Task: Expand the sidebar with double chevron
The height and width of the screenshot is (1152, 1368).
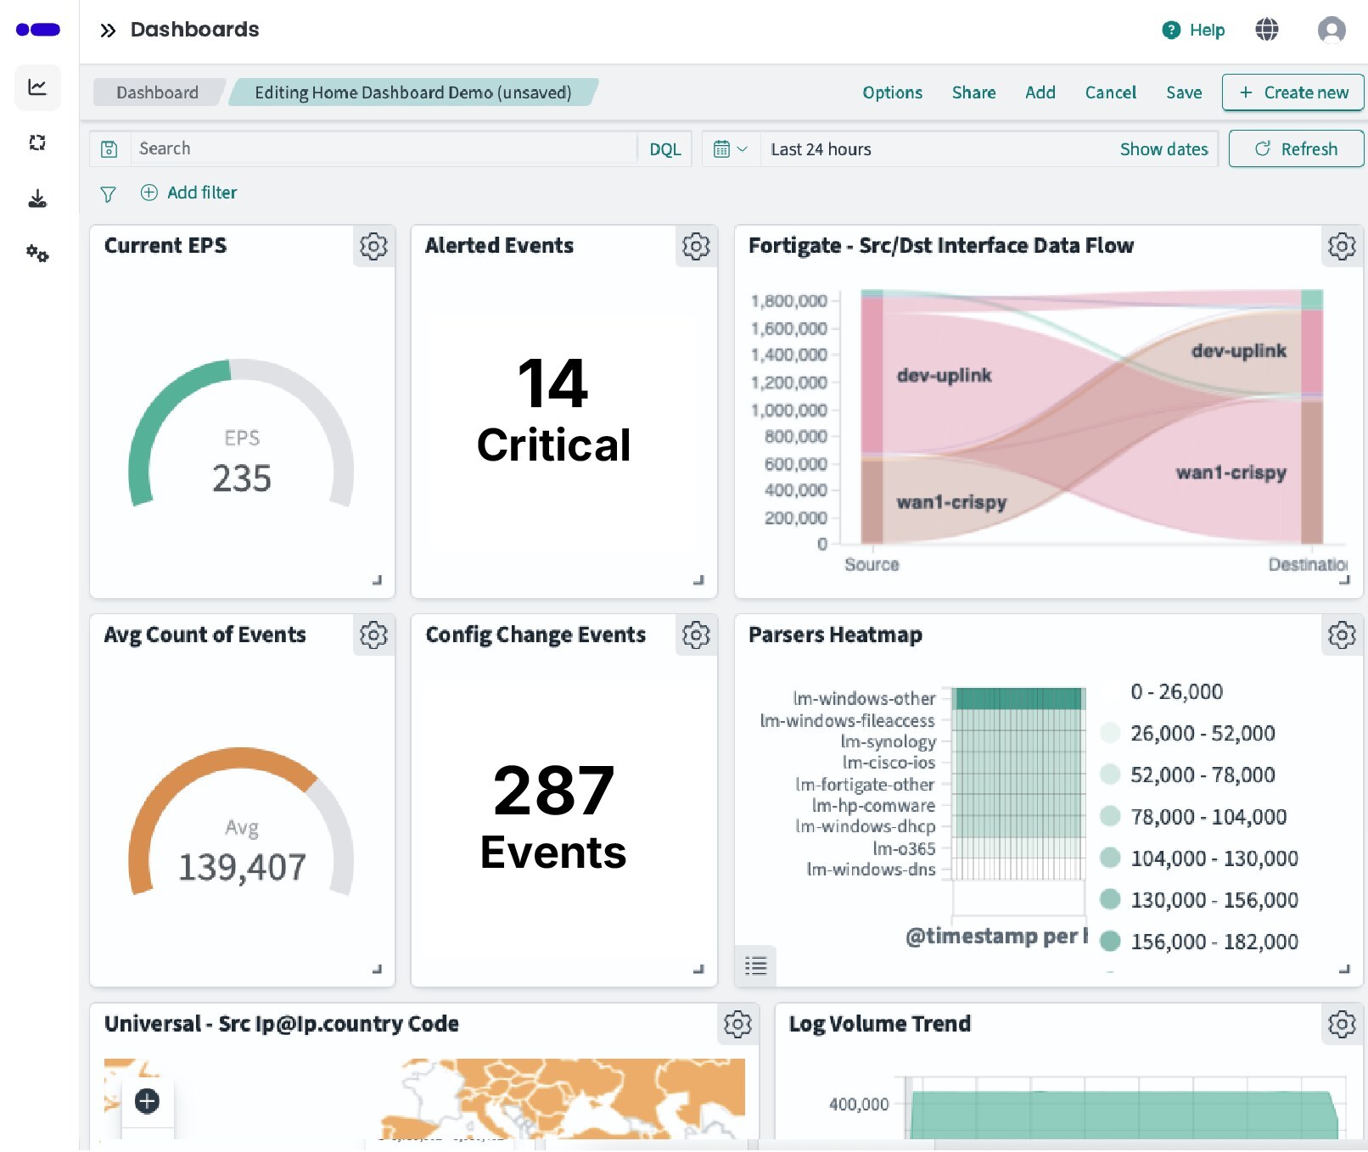Action: click(x=108, y=31)
